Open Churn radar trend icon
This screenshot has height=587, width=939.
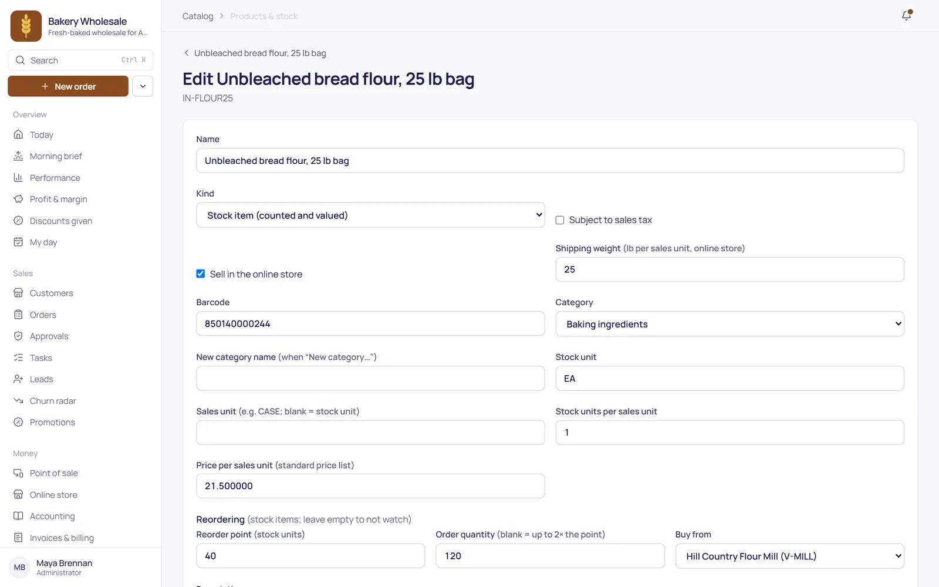[x=18, y=400]
